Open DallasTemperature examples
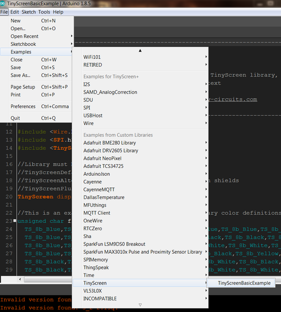This screenshot has height=312, width=281. click(140, 198)
